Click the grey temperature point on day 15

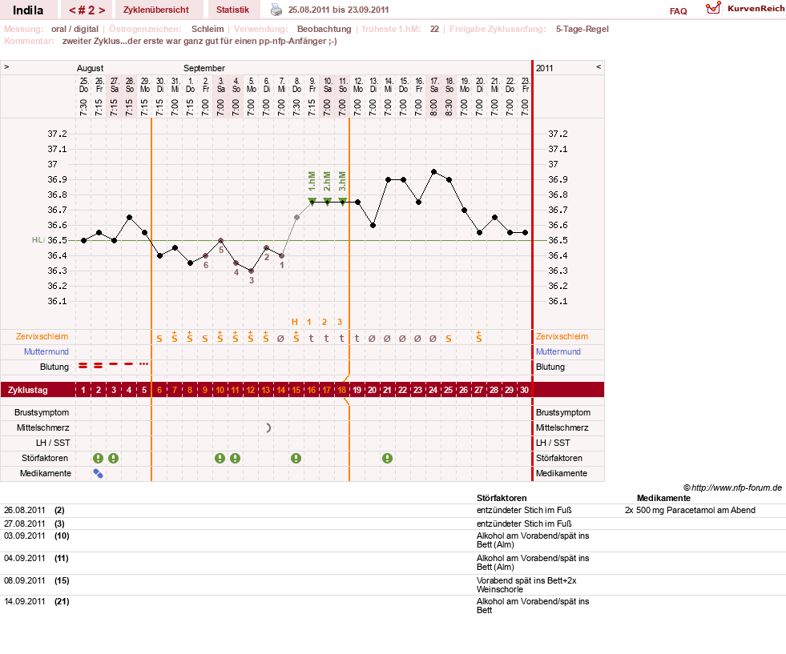click(x=296, y=217)
